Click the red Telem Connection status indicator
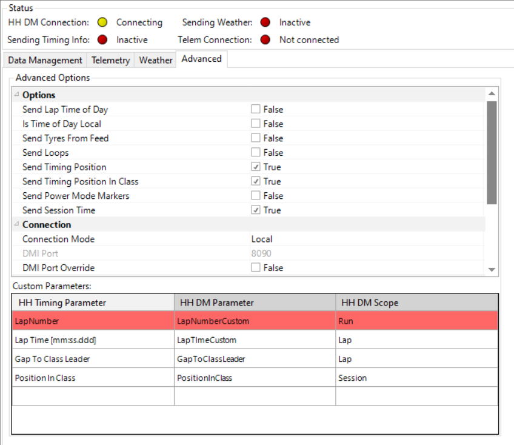This screenshot has width=514, height=445. [x=265, y=40]
